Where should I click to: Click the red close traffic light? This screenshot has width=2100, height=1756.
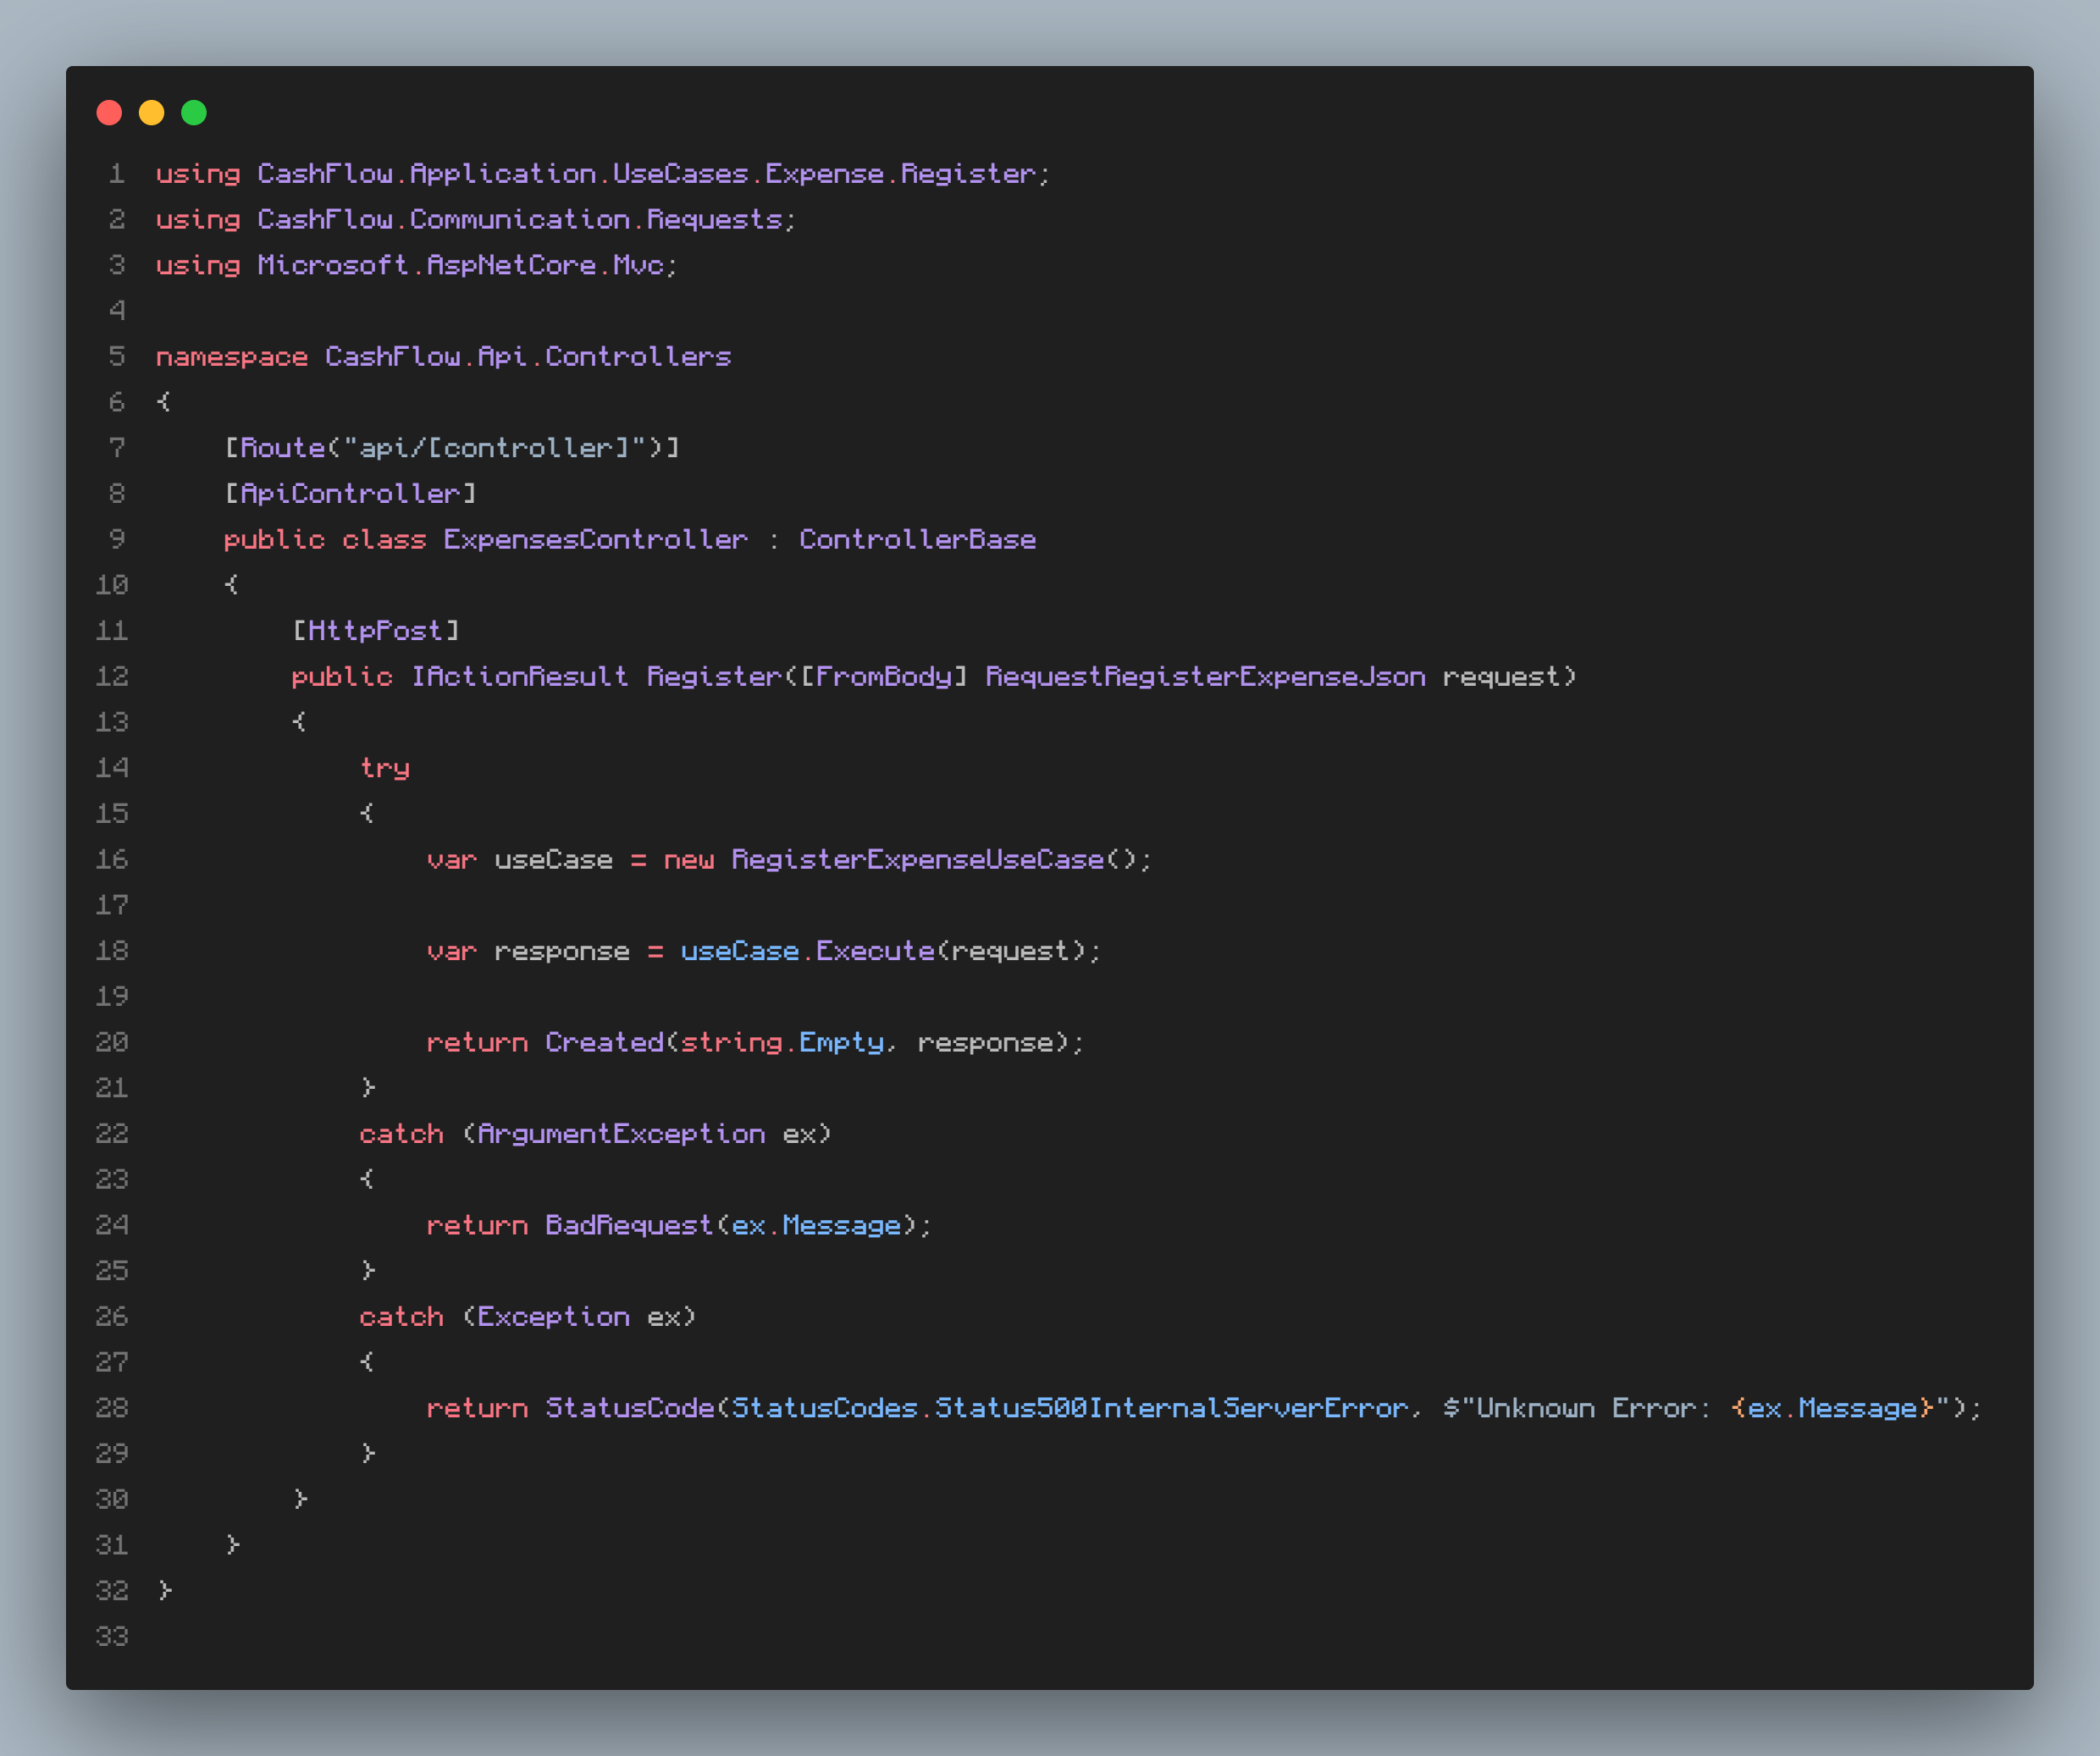coord(110,112)
